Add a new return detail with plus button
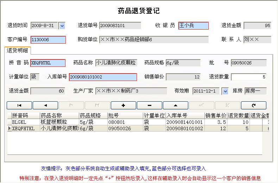278x183 pixels. click(x=124, y=105)
